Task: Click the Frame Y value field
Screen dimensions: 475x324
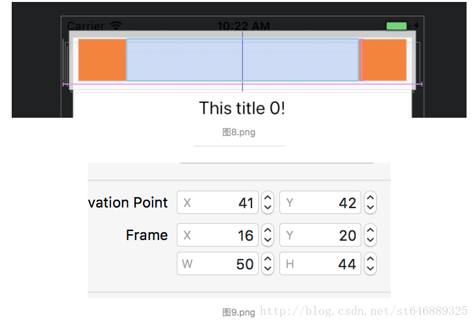Action: click(x=320, y=235)
